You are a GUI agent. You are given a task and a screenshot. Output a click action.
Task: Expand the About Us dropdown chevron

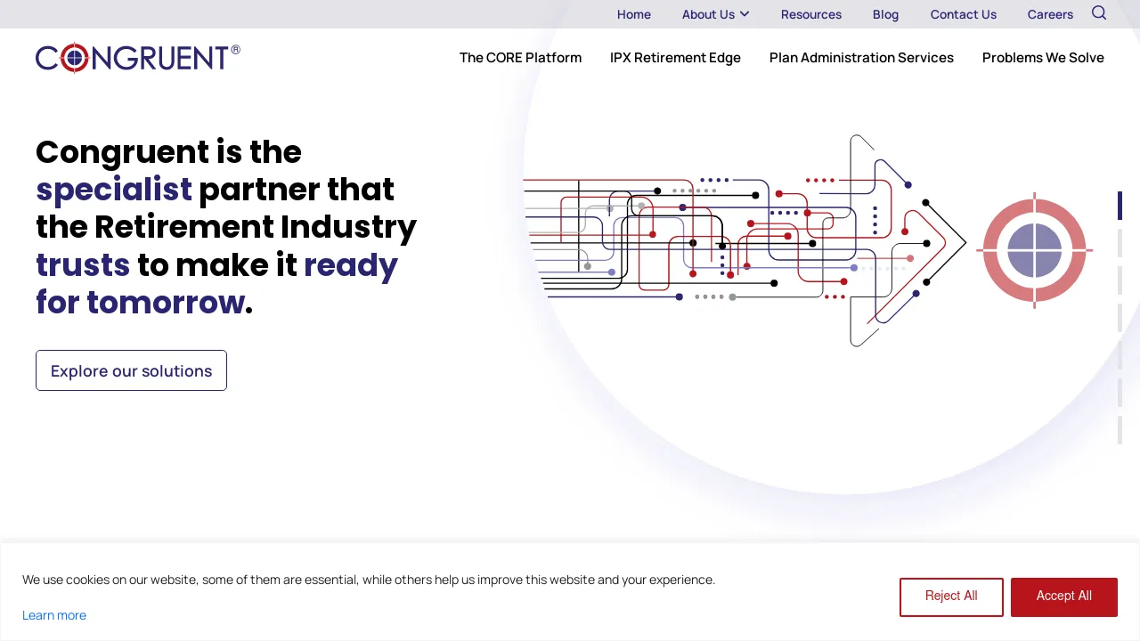[745, 14]
